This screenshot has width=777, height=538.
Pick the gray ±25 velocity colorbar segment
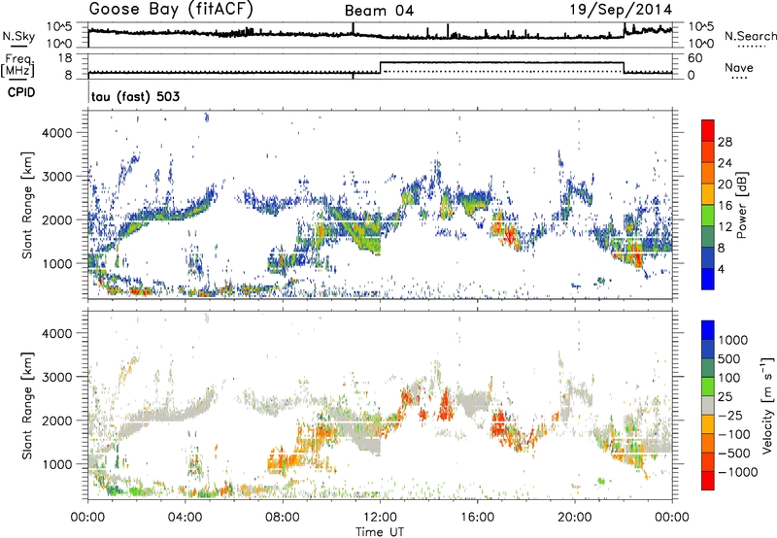[708, 405]
